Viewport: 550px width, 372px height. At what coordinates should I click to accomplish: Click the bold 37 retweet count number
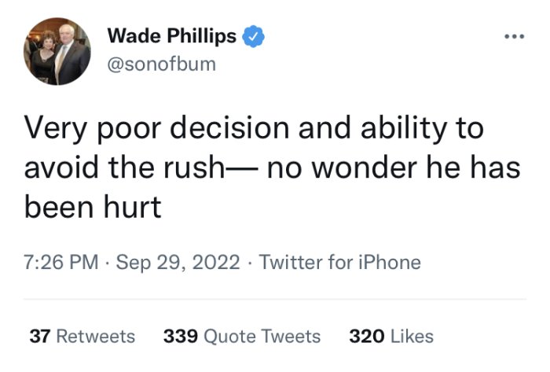click(40, 336)
